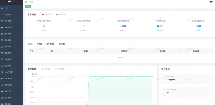Click the 今日退款金额 value 0.00
This screenshot has width=215, height=105.
click(123, 26)
